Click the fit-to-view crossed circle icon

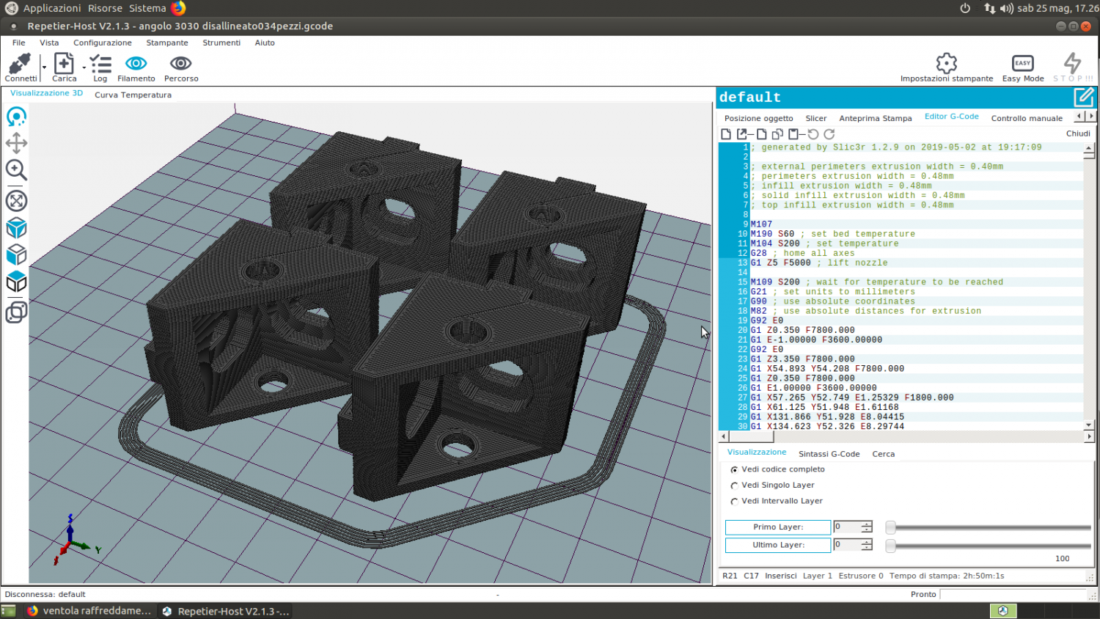click(16, 200)
